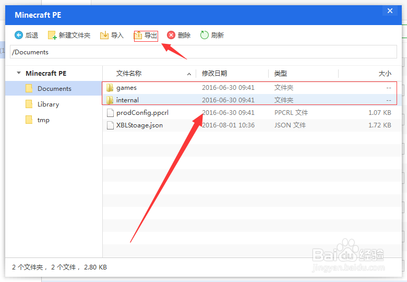407x282 pixels.
Task: Click the 刷新 green refresh icon
Action: [x=204, y=35]
